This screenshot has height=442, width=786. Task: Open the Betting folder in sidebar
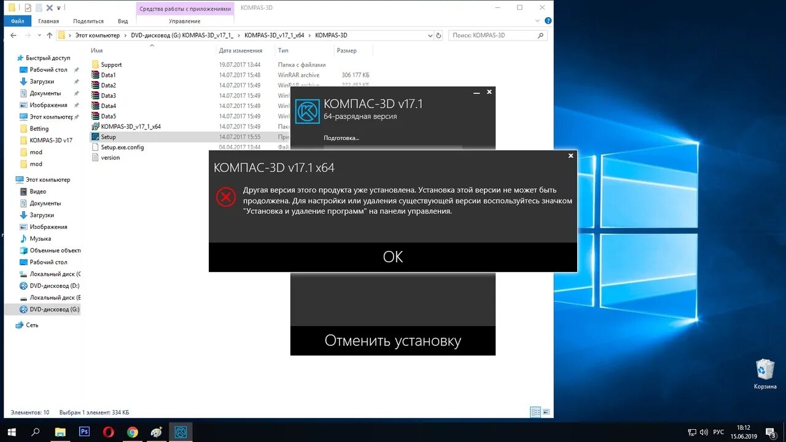point(39,129)
